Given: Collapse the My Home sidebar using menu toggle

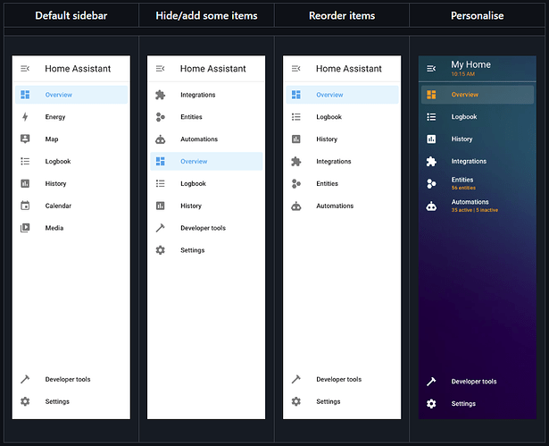Looking at the screenshot, I should point(431,68).
